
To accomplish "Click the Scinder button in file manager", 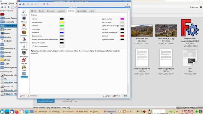I will point(193,7).
